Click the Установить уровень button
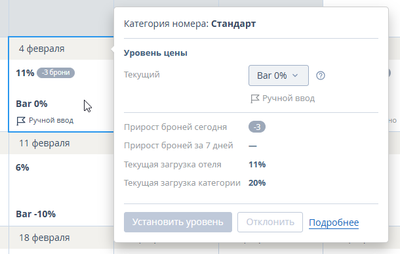The image size is (400, 254). coord(178,222)
